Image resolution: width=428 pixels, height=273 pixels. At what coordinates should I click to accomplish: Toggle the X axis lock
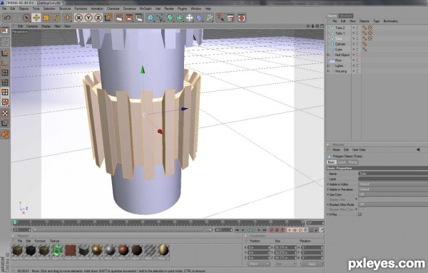78,18
